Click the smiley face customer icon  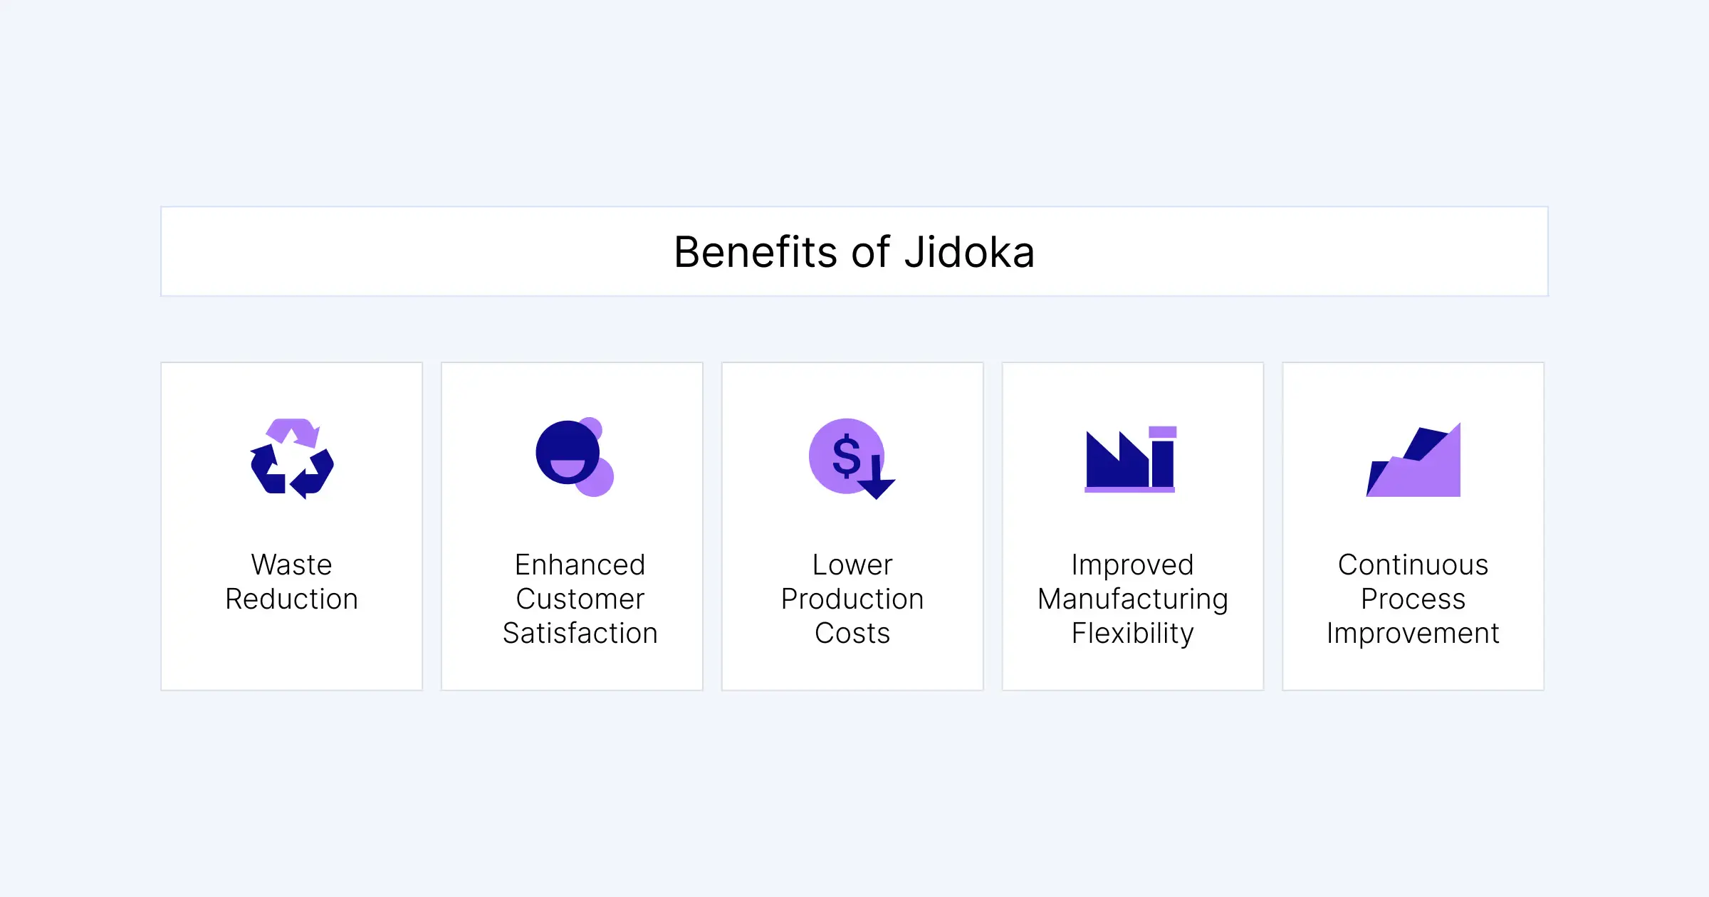575,456
